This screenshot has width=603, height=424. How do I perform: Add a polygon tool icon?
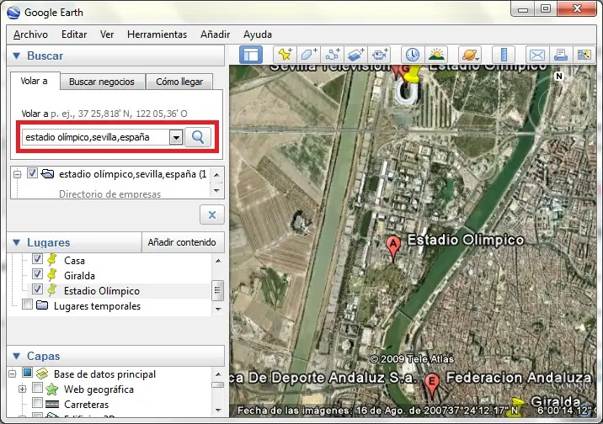click(x=308, y=55)
